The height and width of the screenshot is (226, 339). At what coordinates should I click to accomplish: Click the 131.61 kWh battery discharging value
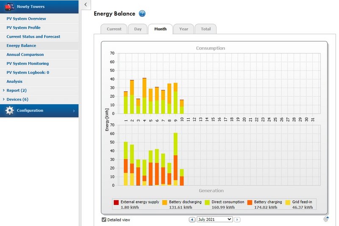coord(181,207)
